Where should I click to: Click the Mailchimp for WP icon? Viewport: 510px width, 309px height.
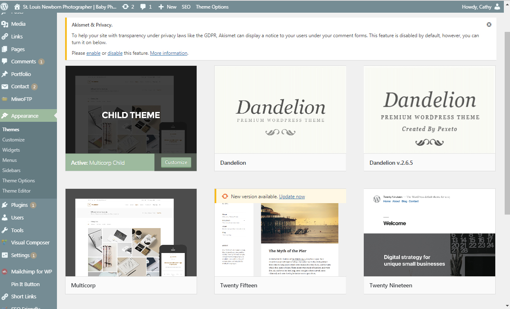pyautogui.click(x=5, y=271)
